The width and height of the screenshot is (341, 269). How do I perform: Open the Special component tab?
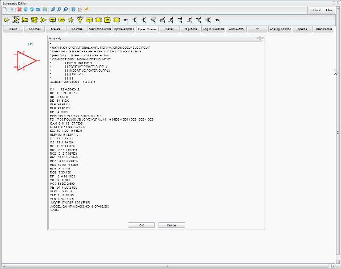pos(302,29)
